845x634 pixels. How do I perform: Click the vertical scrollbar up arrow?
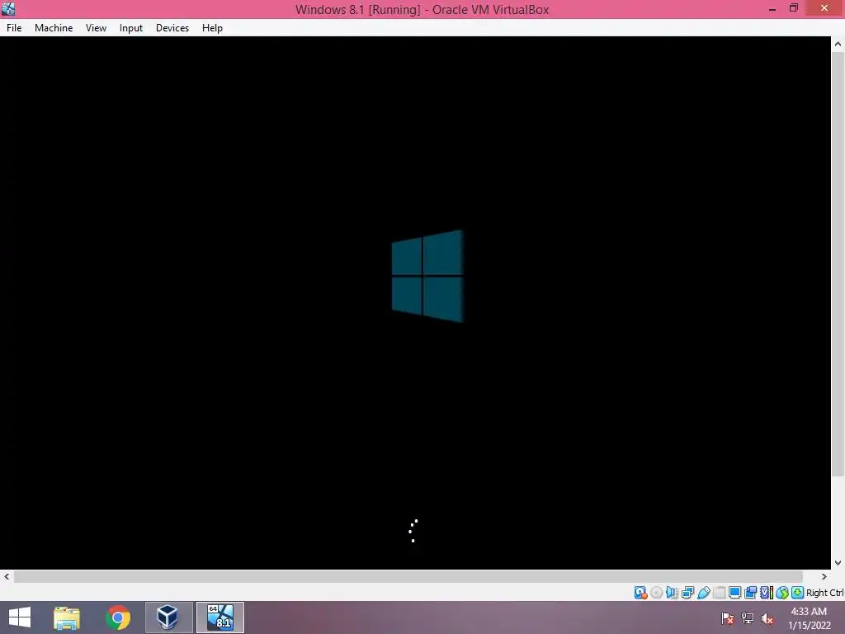pyautogui.click(x=838, y=45)
